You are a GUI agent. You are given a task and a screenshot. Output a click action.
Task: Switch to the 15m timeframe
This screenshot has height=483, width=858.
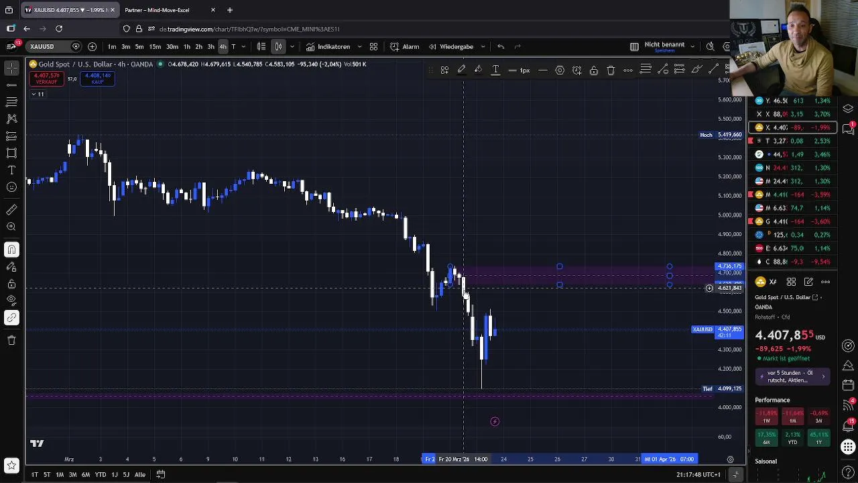pos(155,46)
